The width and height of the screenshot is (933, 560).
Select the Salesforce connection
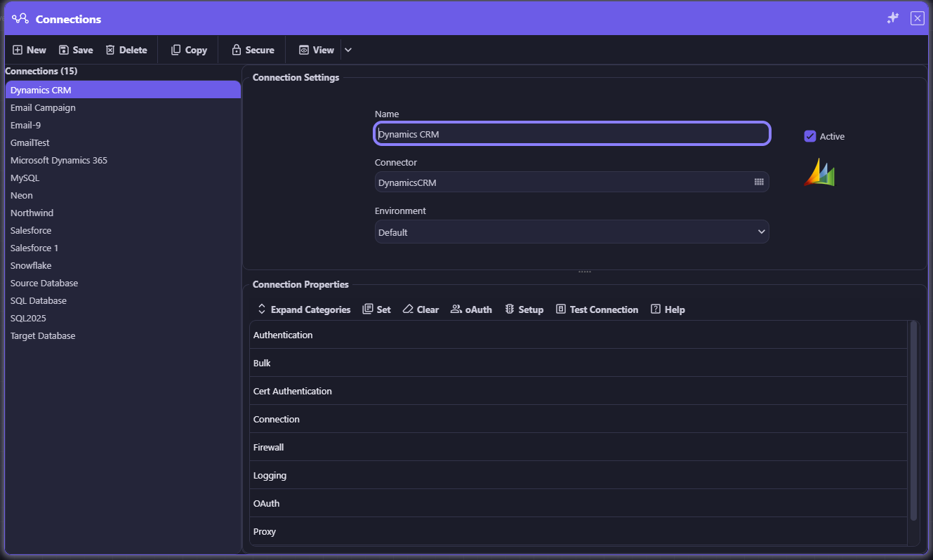tap(123, 230)
